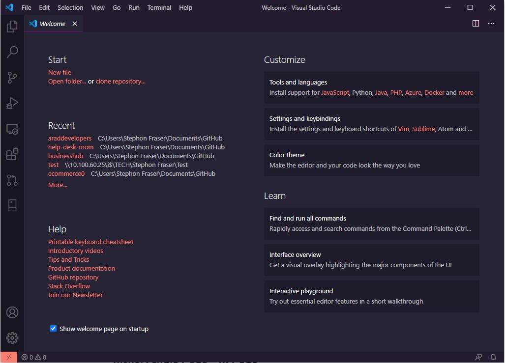Image resolution: width=505 pixels, height=363 pixels.
Task: Click the feedback icon in status bar
Action: (x=478, y=357)
